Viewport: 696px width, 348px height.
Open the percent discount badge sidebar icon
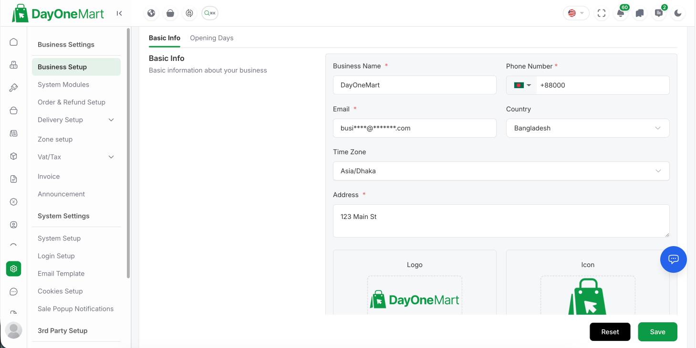tap(13, 202)
